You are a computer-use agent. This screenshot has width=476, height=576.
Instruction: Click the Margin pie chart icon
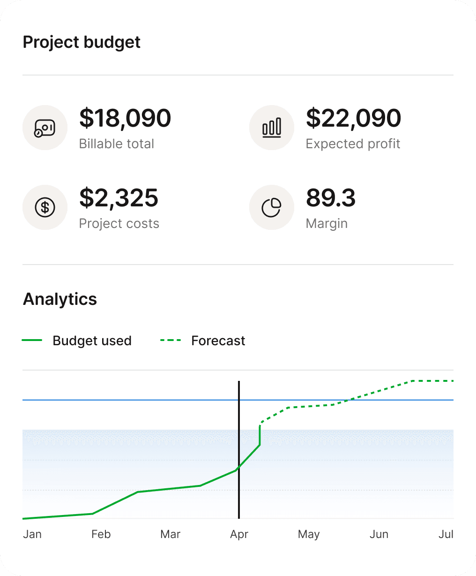(x=272, y=207)
